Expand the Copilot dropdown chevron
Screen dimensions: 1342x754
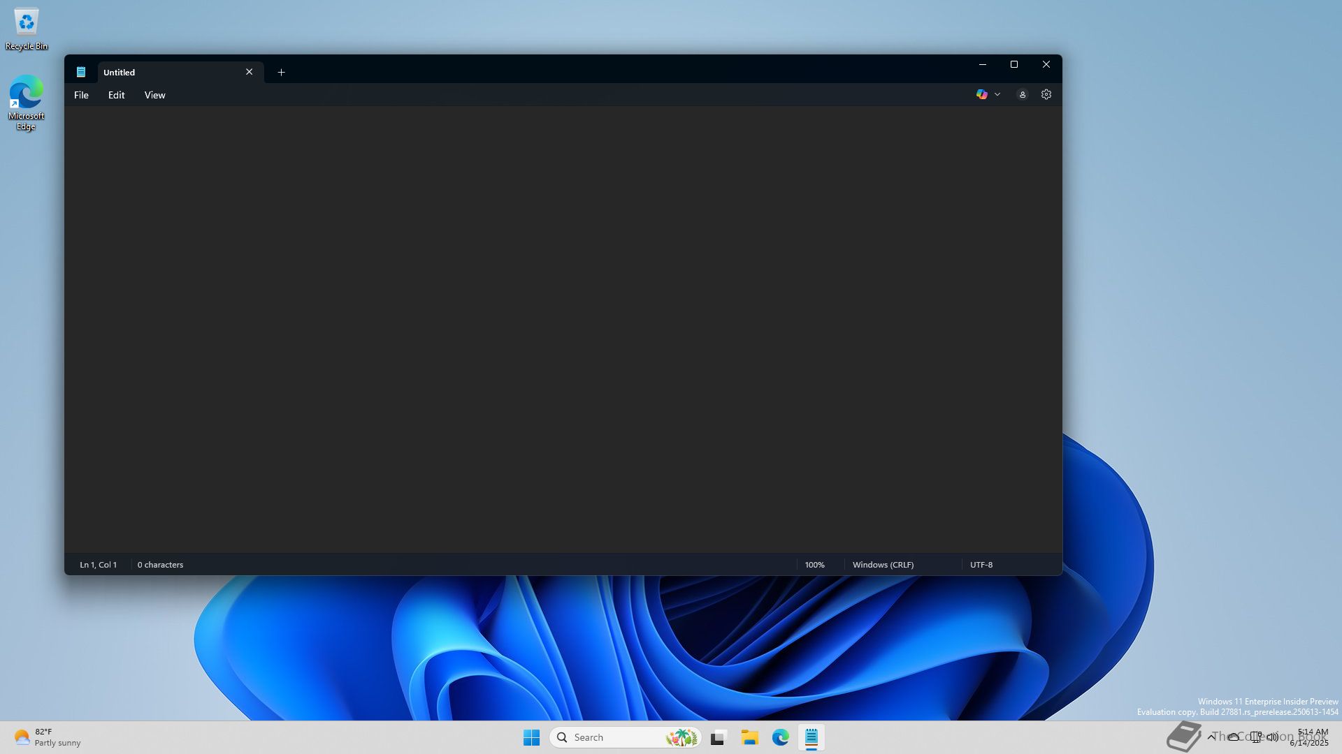(x=997, y=94)
